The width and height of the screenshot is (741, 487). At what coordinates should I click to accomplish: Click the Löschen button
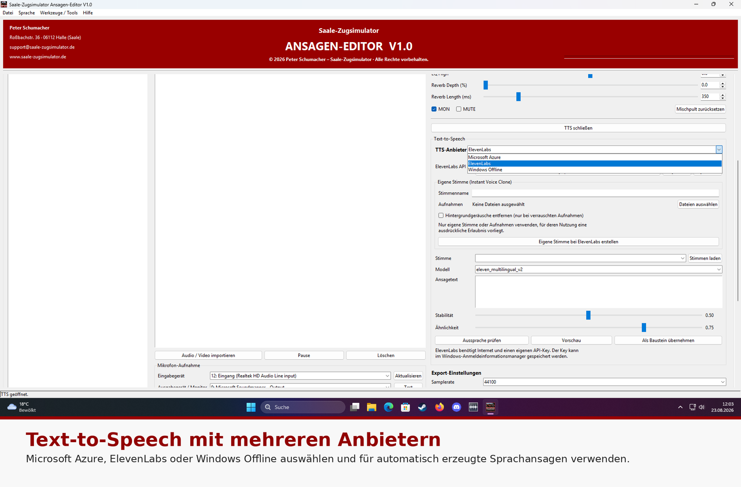coord(386,355)
